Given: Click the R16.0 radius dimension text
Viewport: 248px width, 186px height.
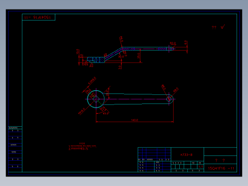Looking at the screenshot, I should pyautogui.click(x=82, y=111).
